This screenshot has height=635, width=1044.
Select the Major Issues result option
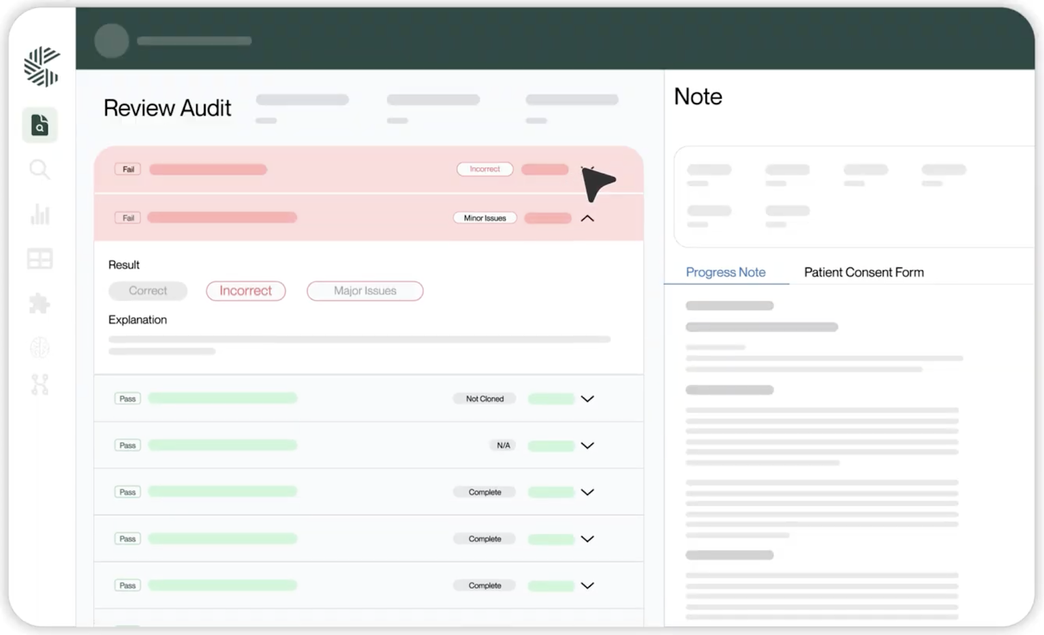pyautogui.click(x=365, y=291)
